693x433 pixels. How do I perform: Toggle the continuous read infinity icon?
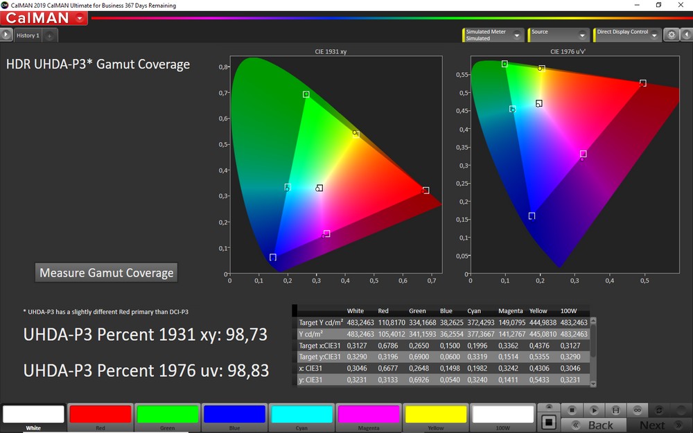[637, 410]
